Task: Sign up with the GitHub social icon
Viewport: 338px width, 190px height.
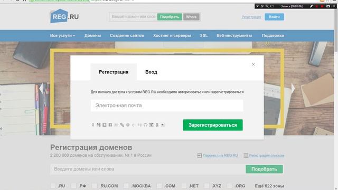Action: click(146, 125)
